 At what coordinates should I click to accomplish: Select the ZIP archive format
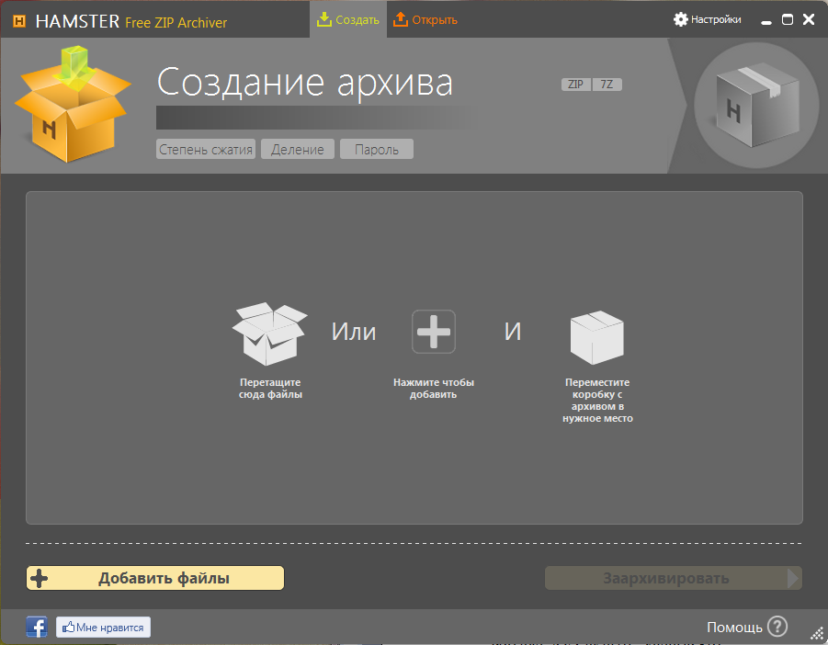[x=575, y=85]
